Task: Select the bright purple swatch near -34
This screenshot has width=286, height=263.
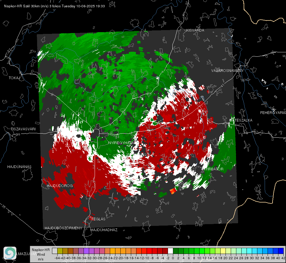Action: click(86, 251)
